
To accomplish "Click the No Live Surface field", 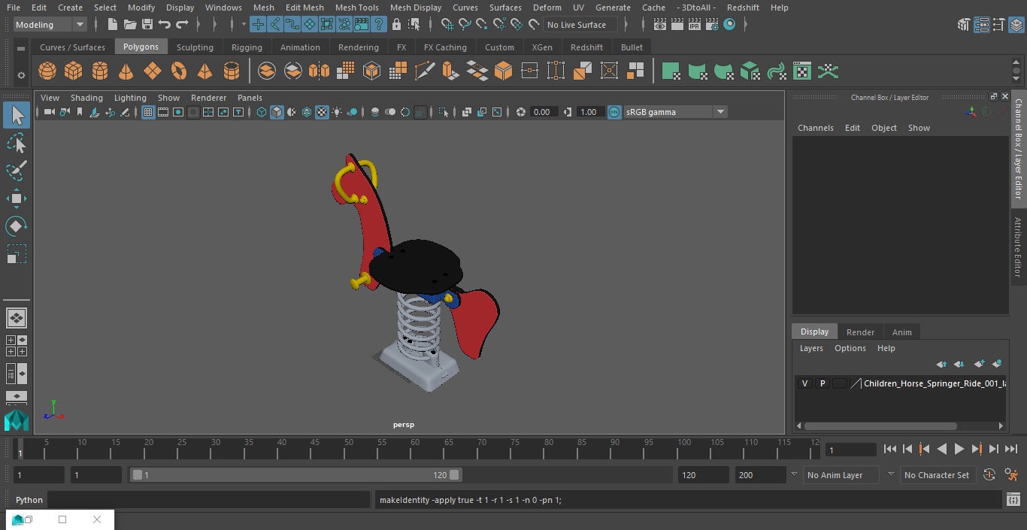I will [580, 25].
